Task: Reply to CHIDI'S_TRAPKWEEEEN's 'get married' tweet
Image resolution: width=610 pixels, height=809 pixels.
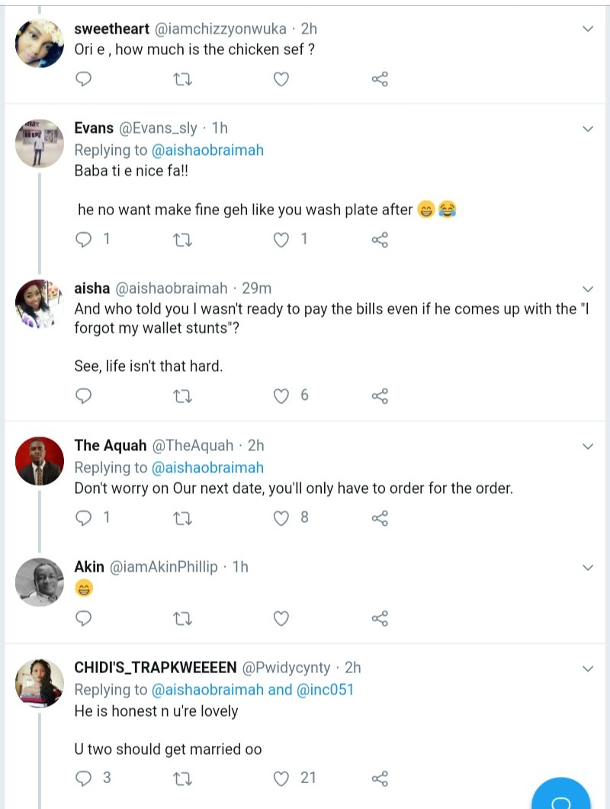Action: (x=85, y=778)
